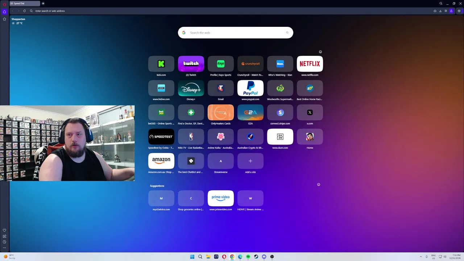Open the Stan "Who's Watching" tile

coord(280,64)
